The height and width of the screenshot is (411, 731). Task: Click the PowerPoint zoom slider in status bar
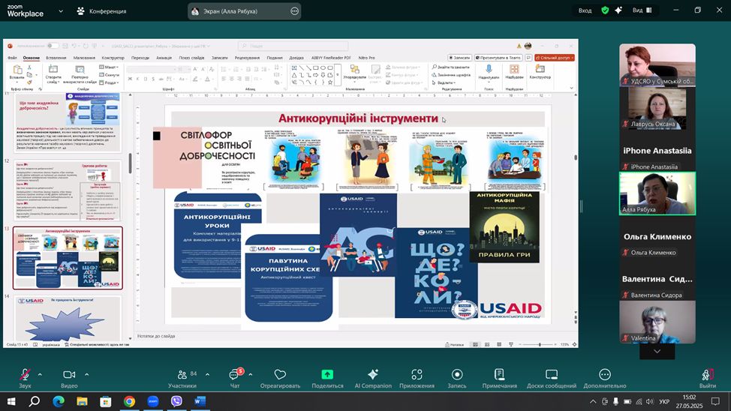coord(539,344)
